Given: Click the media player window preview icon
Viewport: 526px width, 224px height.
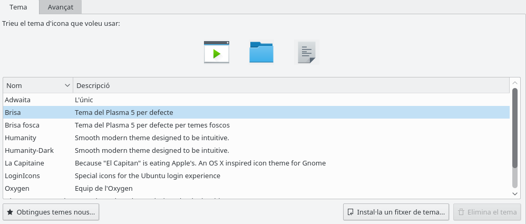Looking at the screenshot, I should coord(217,52).
